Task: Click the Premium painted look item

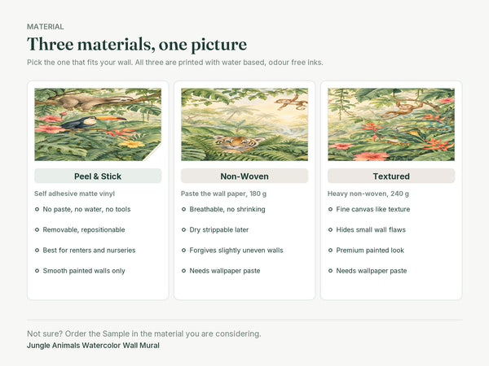Action: (x=370, y=251)
